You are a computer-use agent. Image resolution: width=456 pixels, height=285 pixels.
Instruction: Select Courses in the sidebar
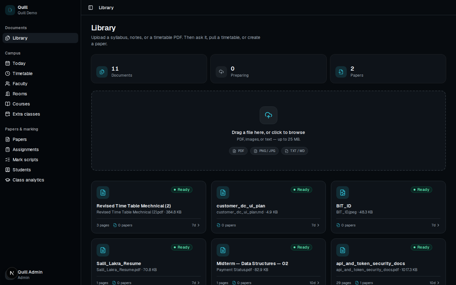(40, 104)
